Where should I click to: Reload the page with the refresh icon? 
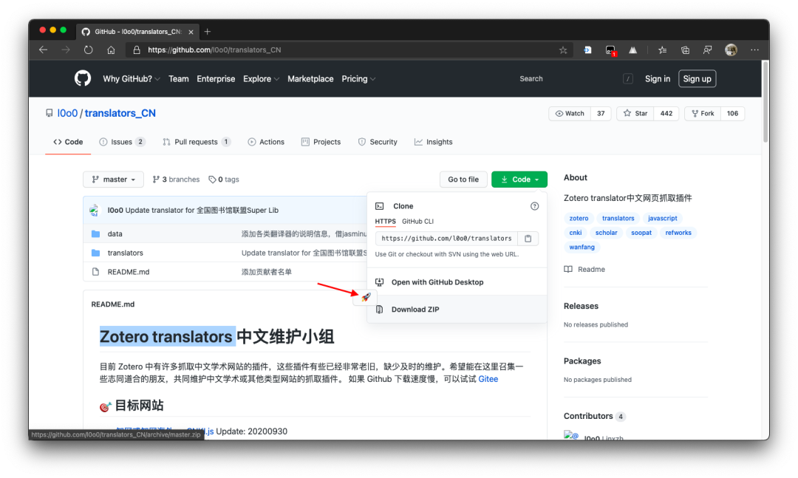(x=89, y=50)
